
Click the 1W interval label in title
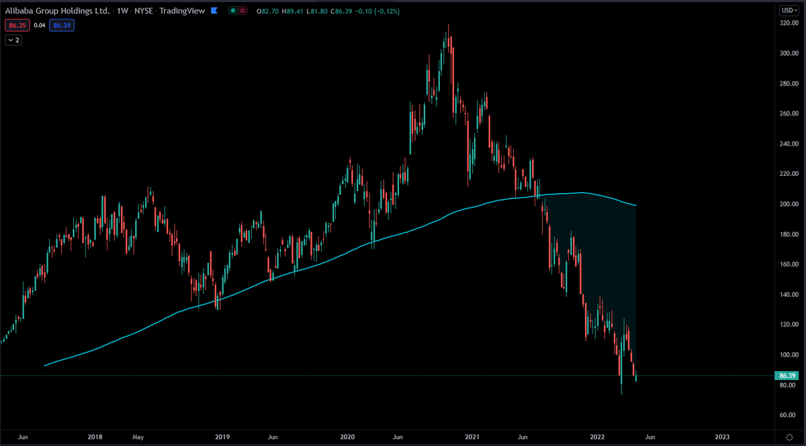tap(122, 11)
